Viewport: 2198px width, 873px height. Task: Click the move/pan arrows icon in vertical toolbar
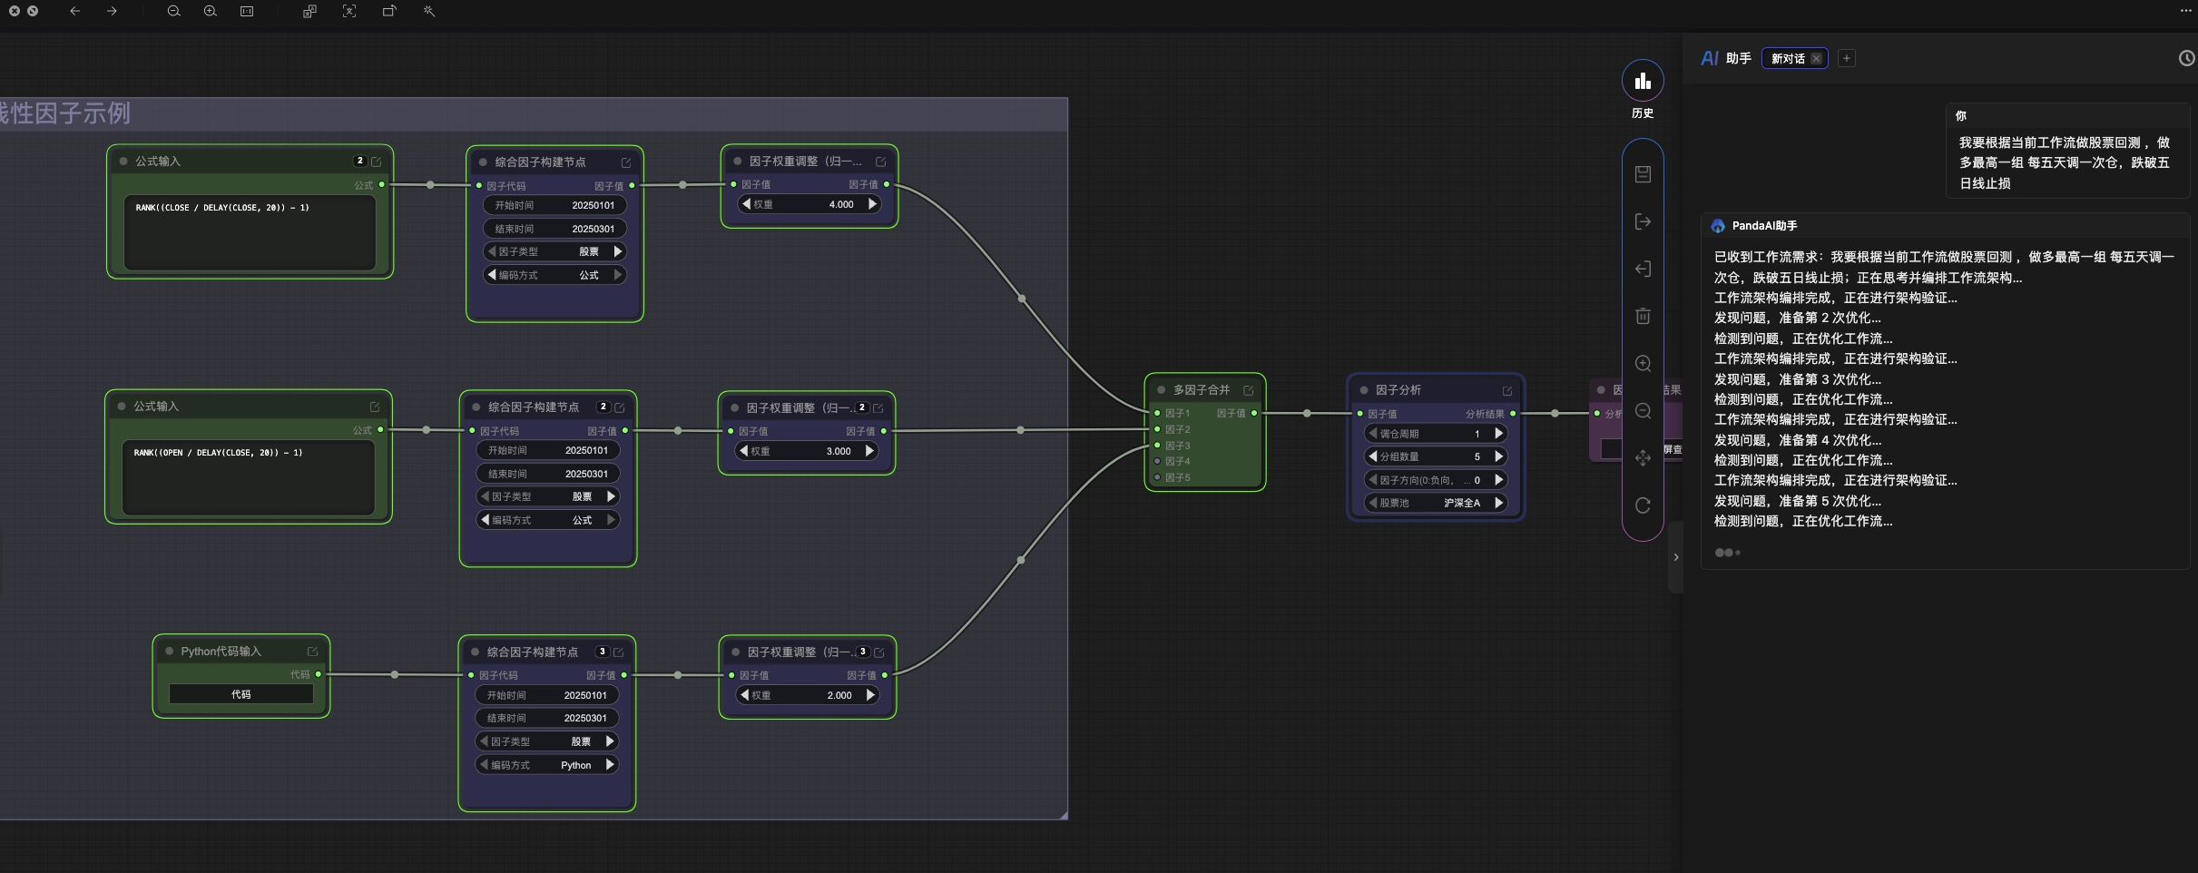1643,458
